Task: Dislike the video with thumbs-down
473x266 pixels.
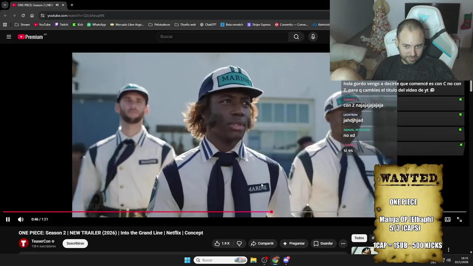Action: [x=239, y=243]
